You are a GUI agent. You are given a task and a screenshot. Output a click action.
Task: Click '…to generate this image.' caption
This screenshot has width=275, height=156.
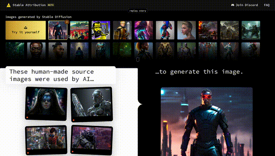pos(199,72)
